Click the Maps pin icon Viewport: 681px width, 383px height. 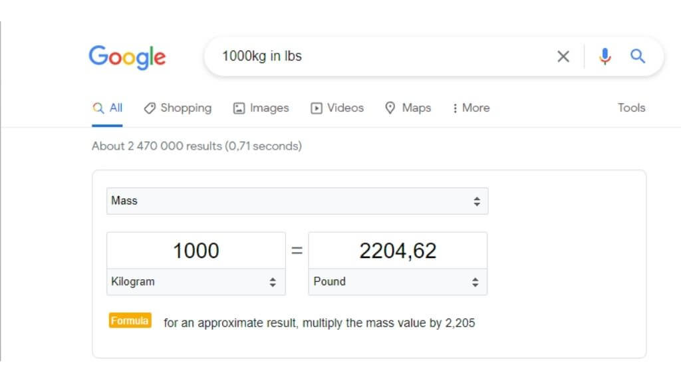tap(390, 108)
